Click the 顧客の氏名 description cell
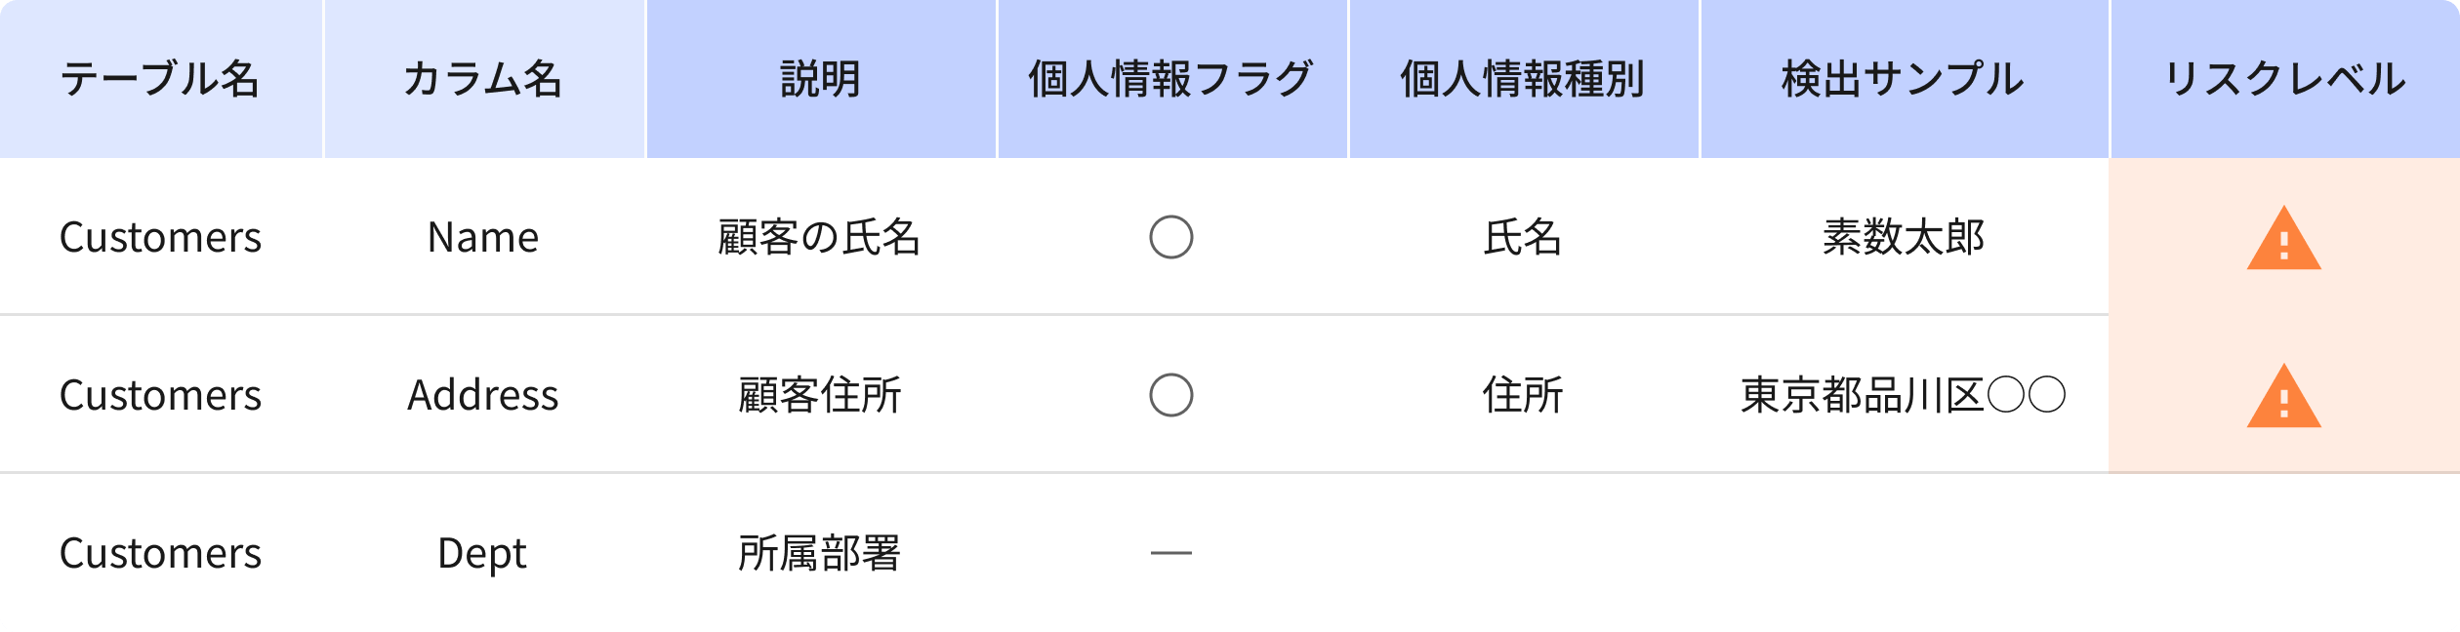Viewport: 2460px width, 632px height. (819, 237)
